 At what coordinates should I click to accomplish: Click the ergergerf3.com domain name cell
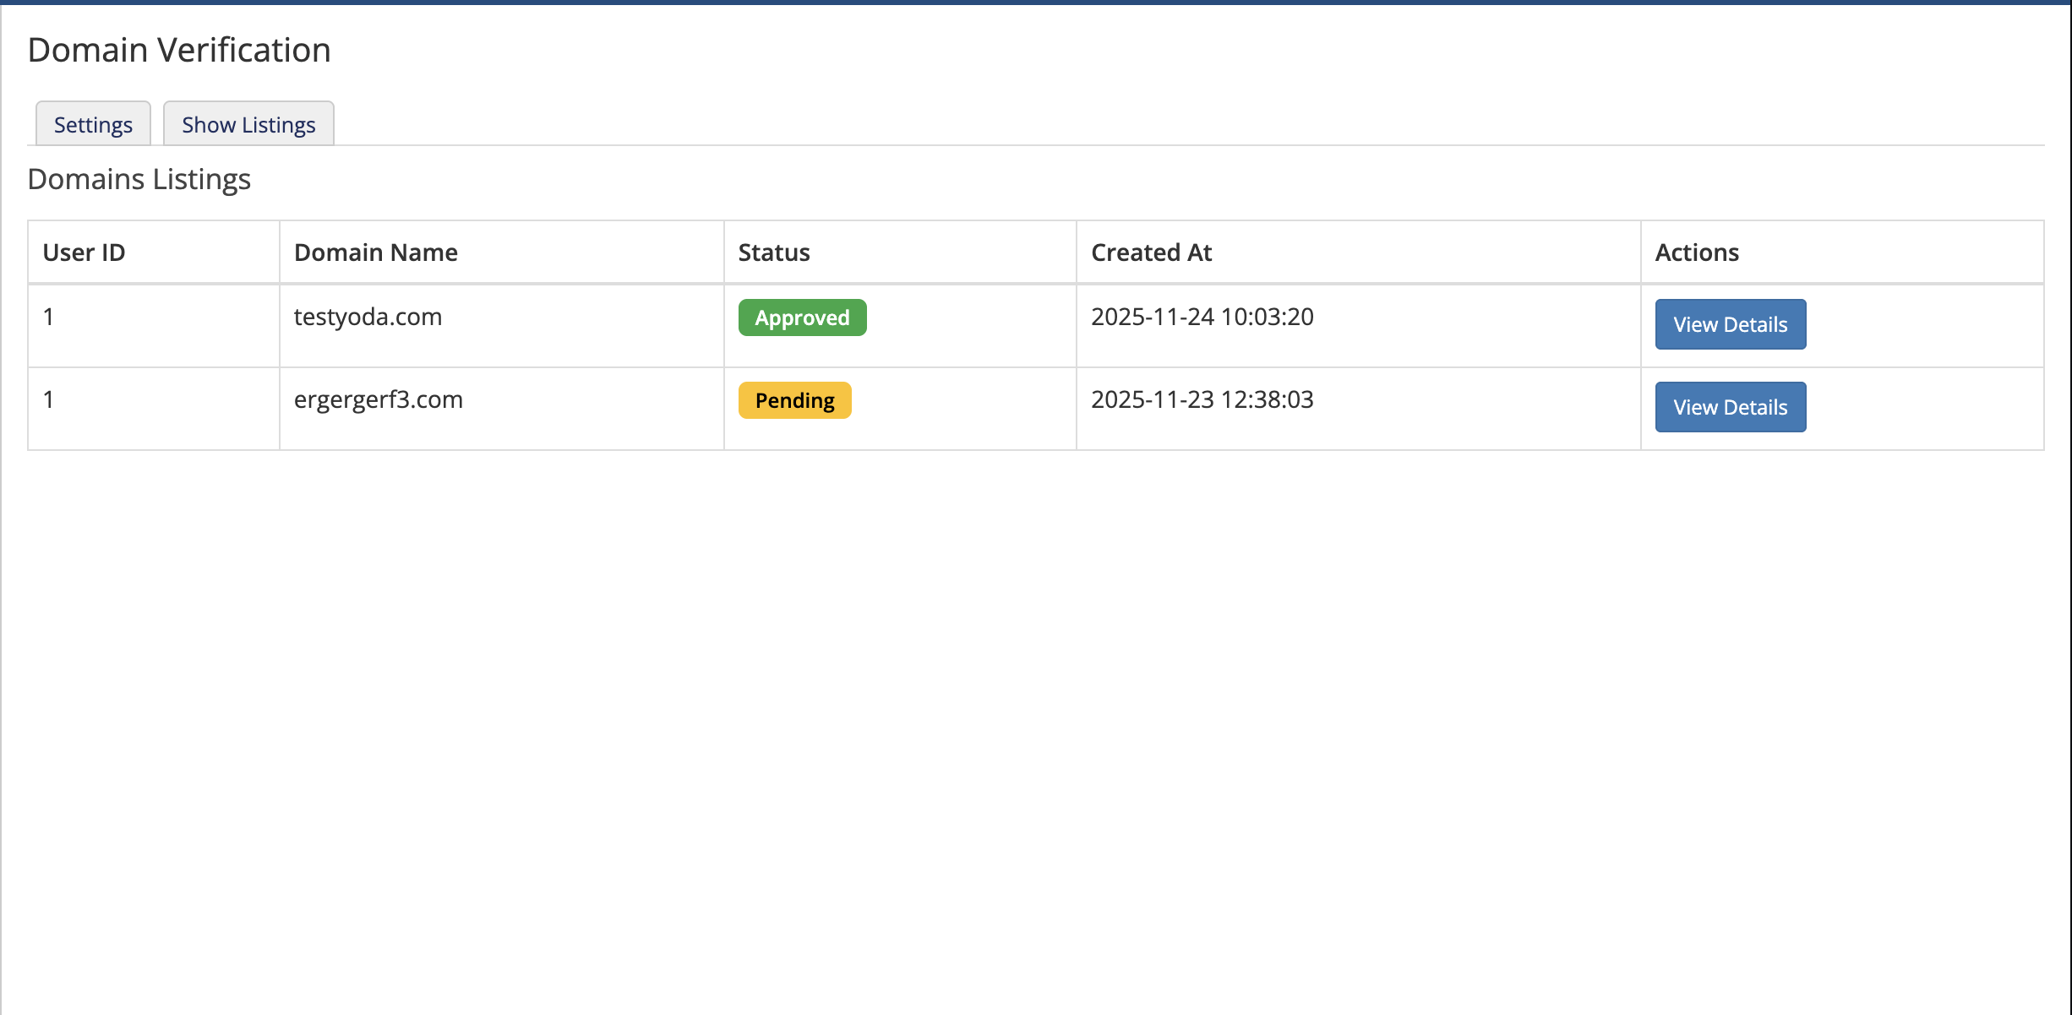[x=378, y=399]
